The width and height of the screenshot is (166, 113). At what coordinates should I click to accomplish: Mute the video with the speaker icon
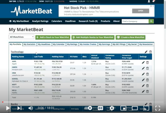[31, 108]
